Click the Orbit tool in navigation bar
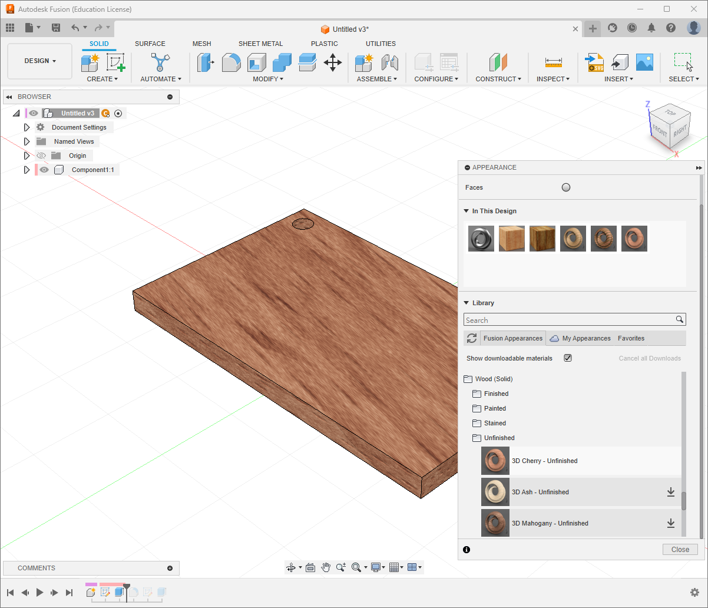This screenshot has width=708, height=608. pyautogui.click(x=290, y=567)
